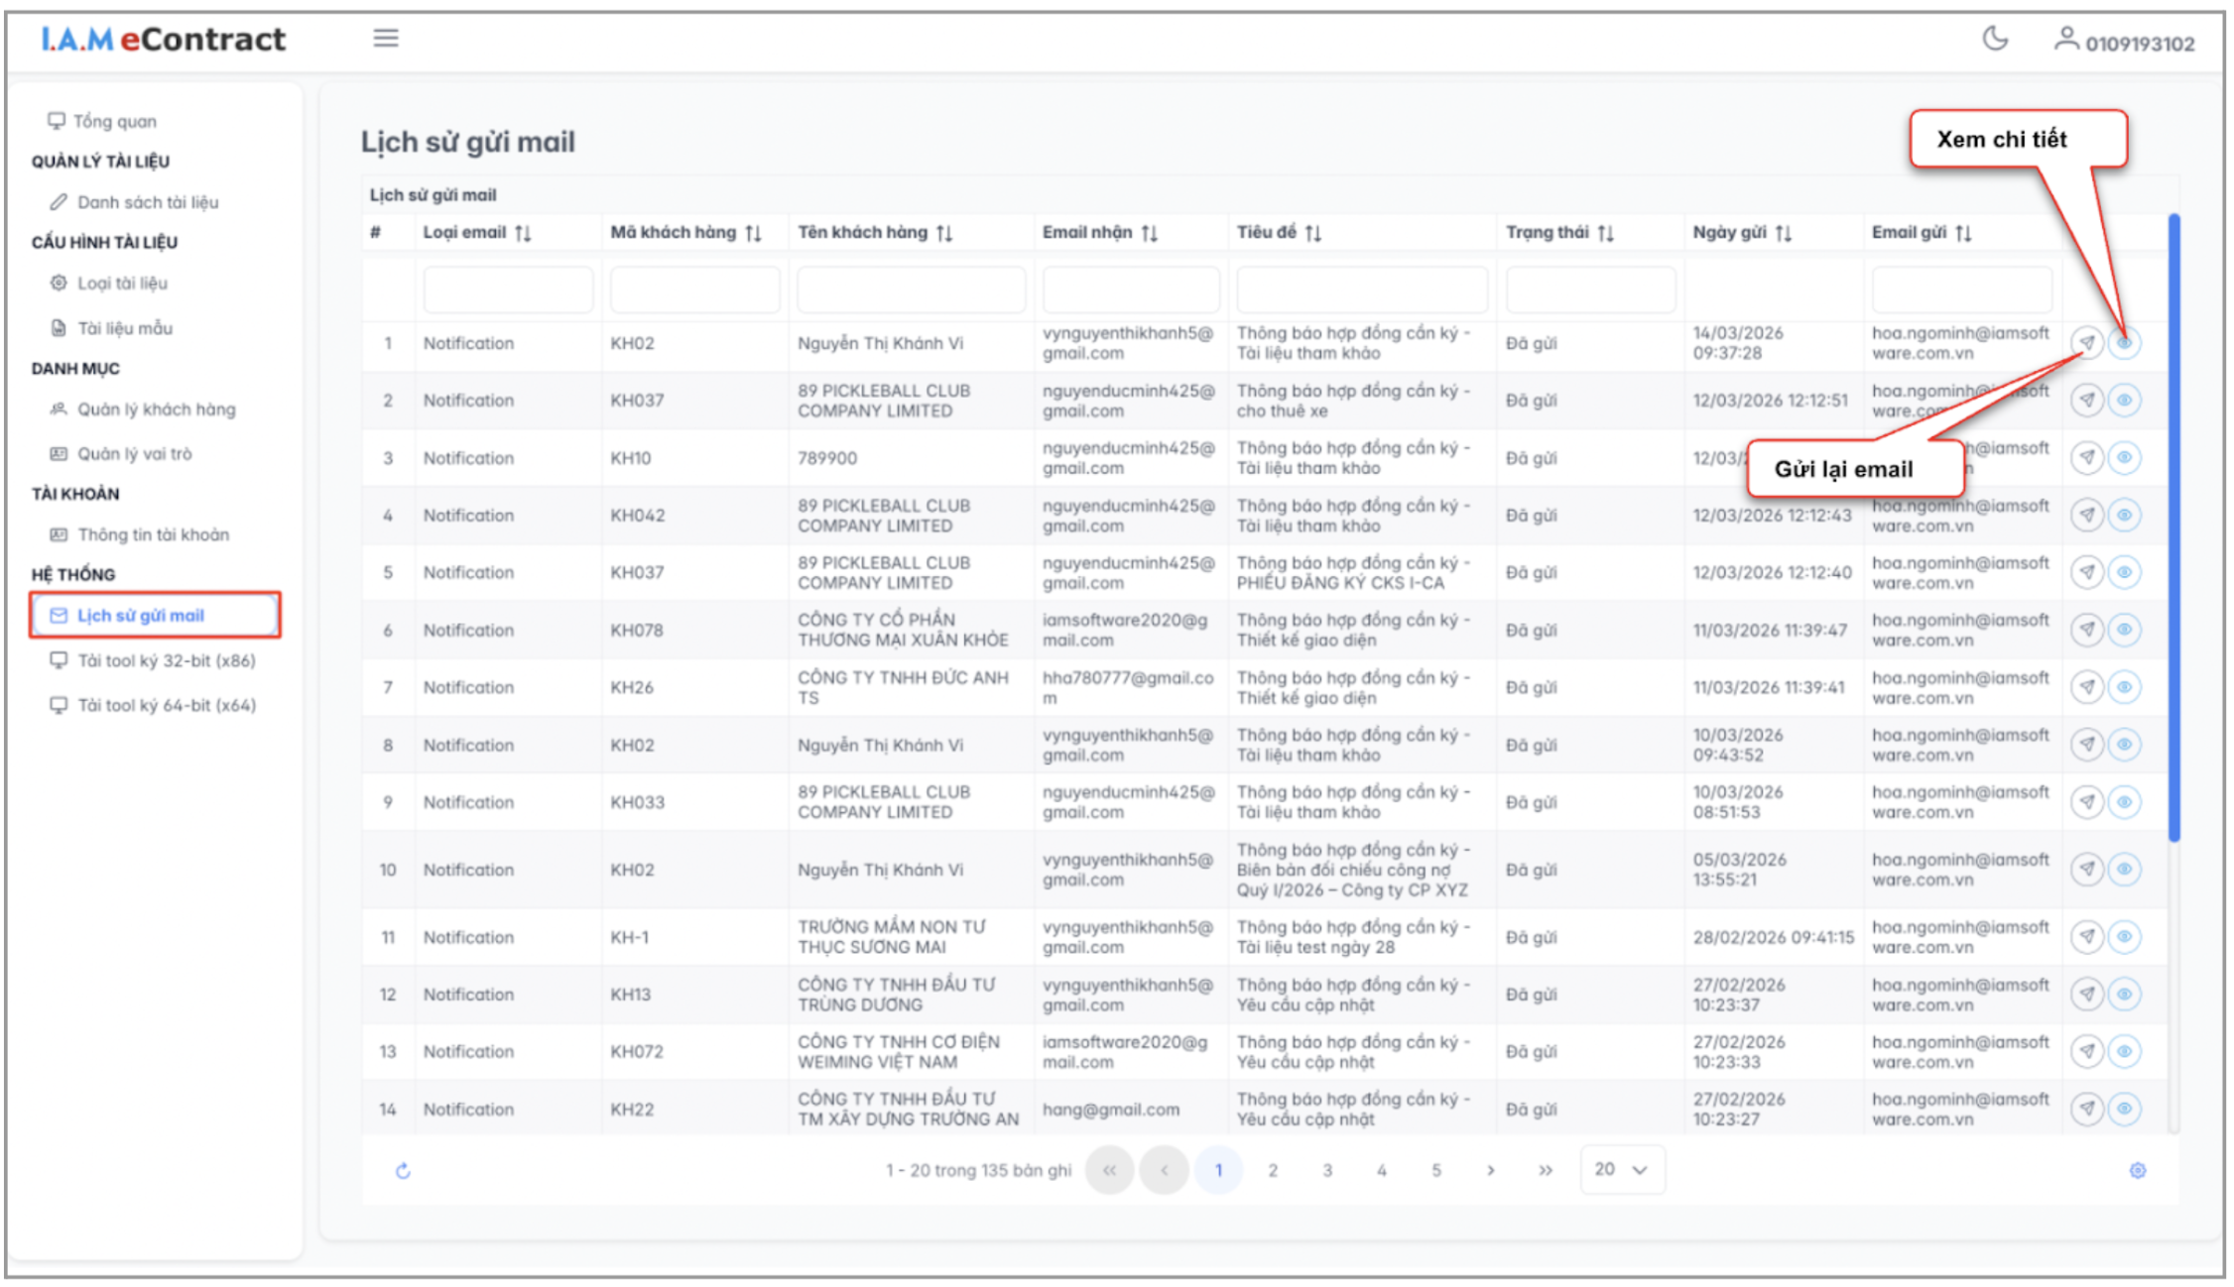
Task: Click the blue vertical table scrollbar
Action: tap(2173, 526)
